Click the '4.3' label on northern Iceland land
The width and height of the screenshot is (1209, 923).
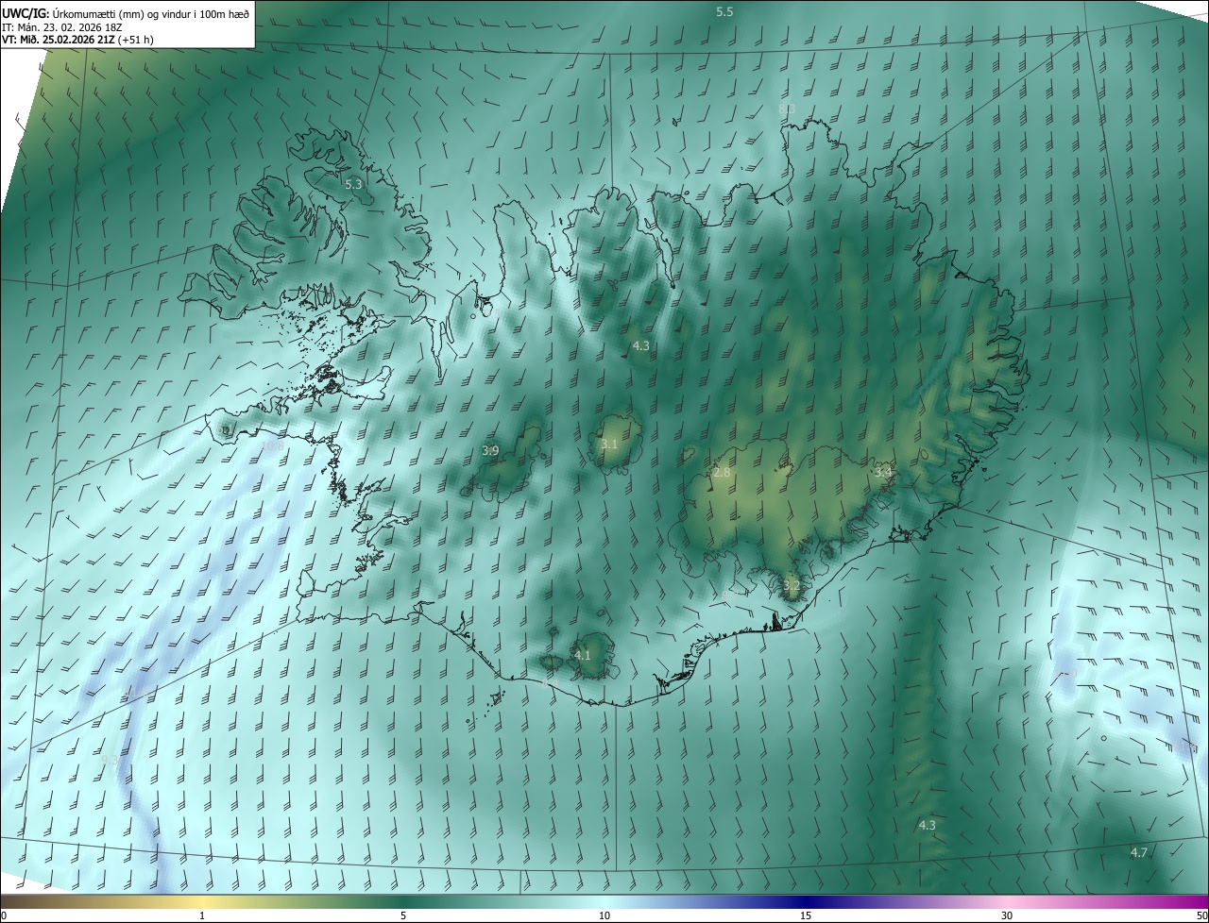(x=640, y=345)
